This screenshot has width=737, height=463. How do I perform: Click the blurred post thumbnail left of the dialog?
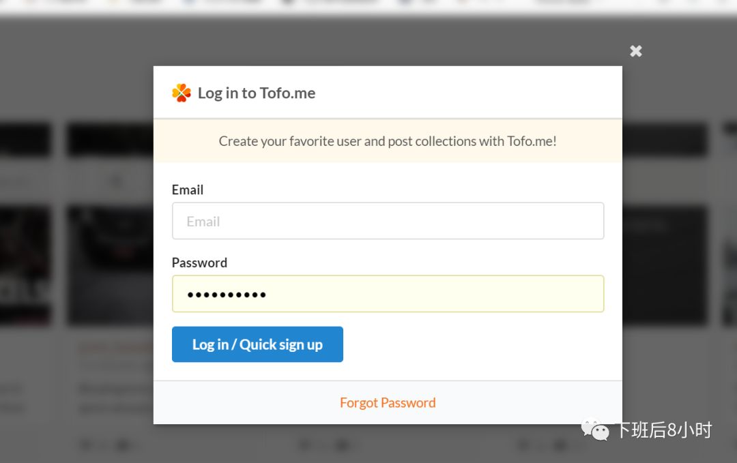click(109, 266)
